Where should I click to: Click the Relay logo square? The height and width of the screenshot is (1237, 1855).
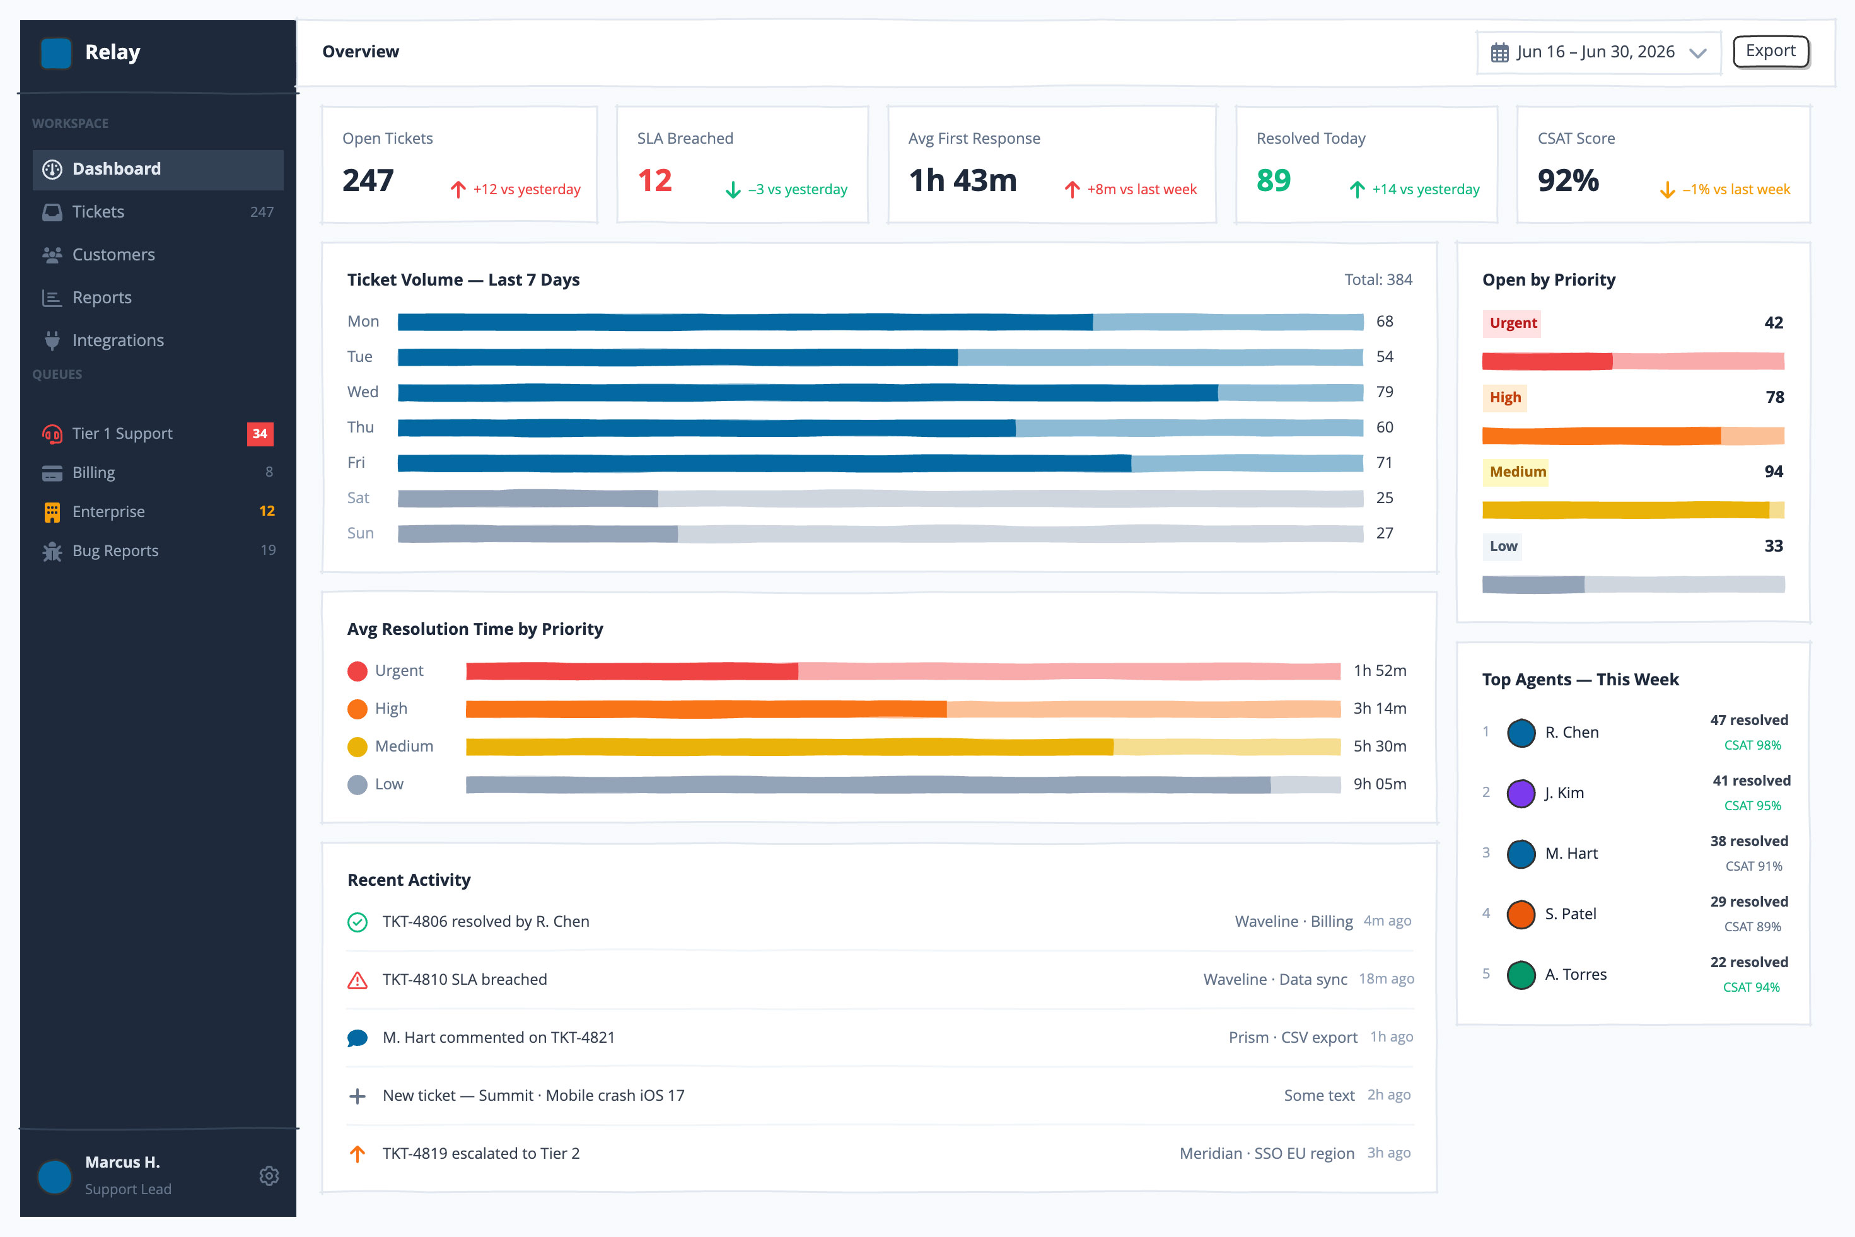pyautogui.click(x=56, y=52)
